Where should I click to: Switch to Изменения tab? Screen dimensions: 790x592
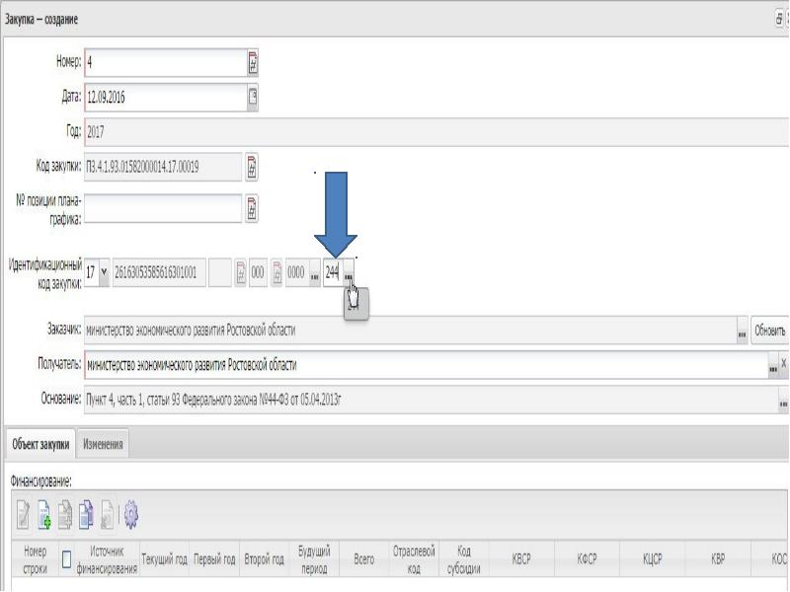coord(103,444)
